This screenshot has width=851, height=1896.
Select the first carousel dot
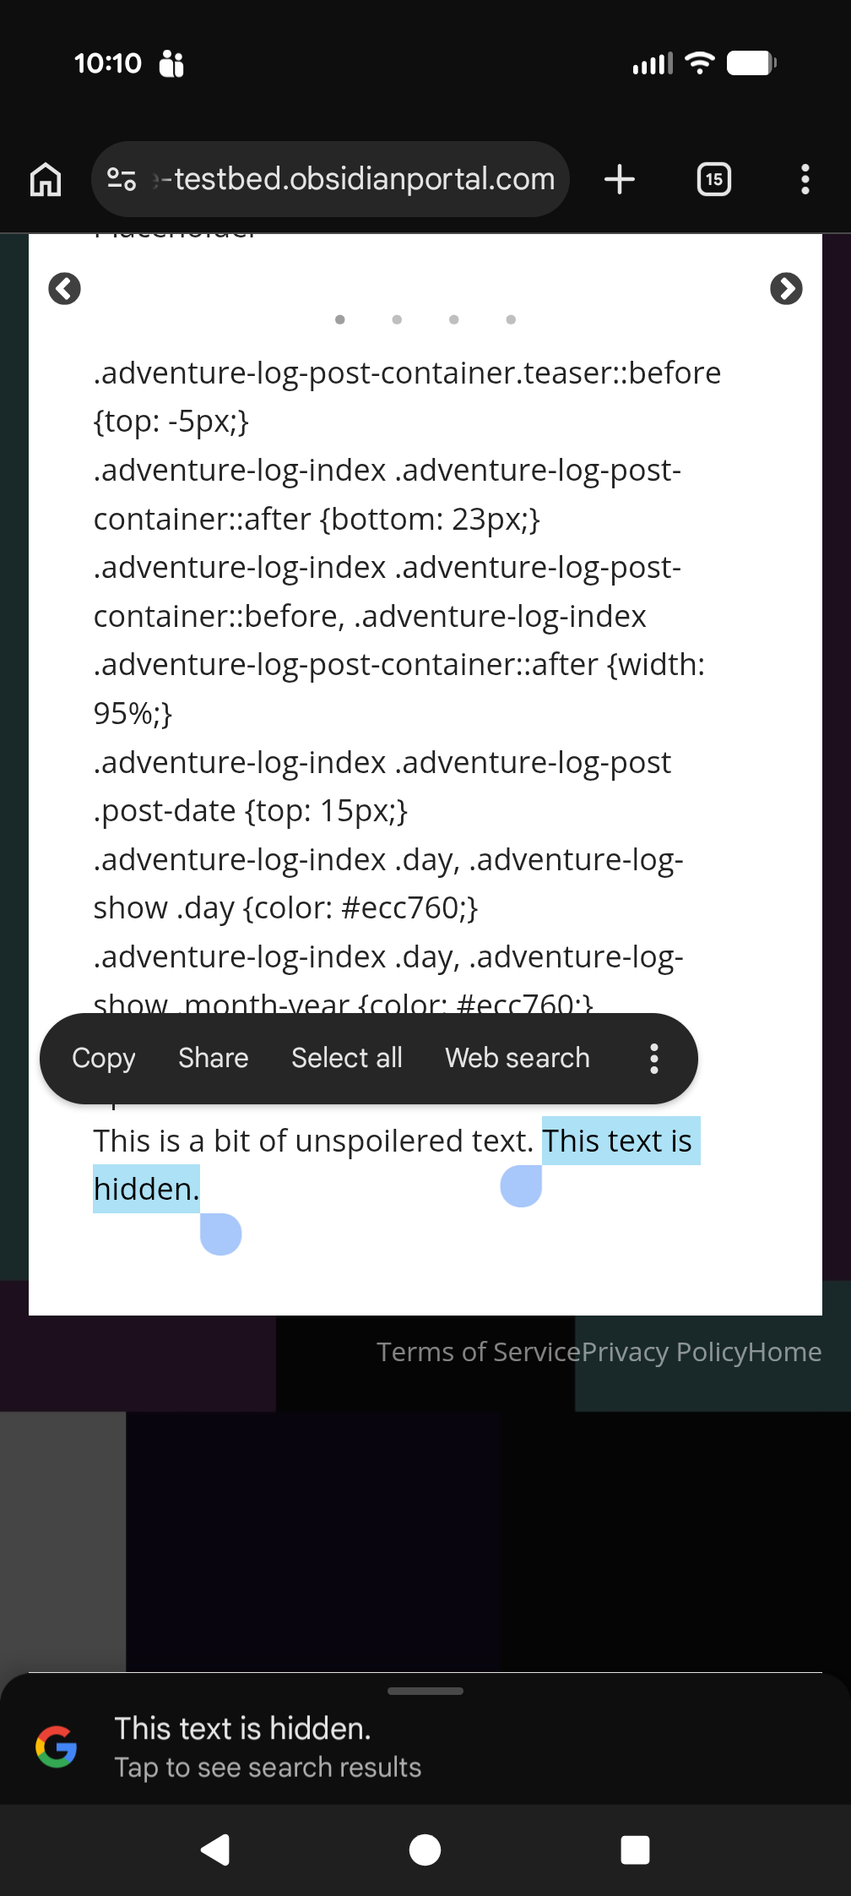tap(340, 319)
